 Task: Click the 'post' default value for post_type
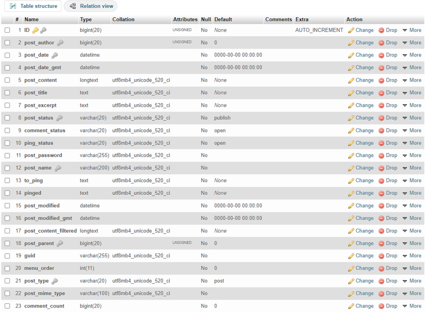coord(219,281)
